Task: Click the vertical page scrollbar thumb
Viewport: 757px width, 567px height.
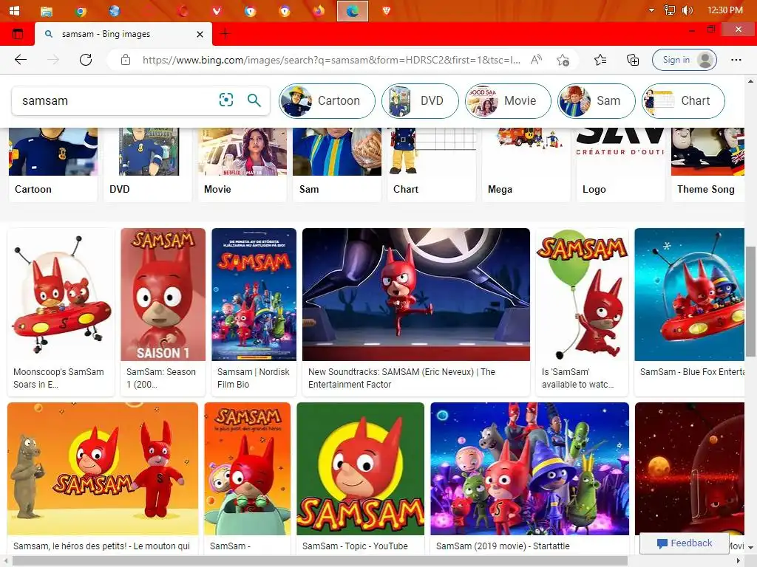Action: 750,301
